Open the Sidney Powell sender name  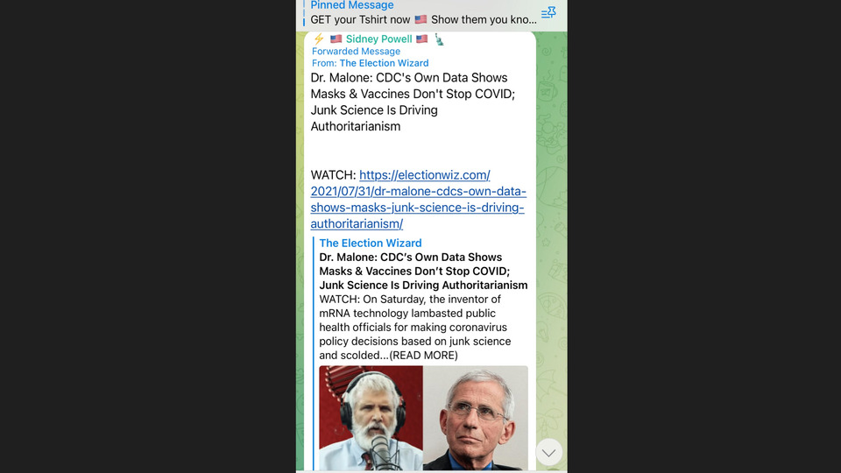pos(378,39)
